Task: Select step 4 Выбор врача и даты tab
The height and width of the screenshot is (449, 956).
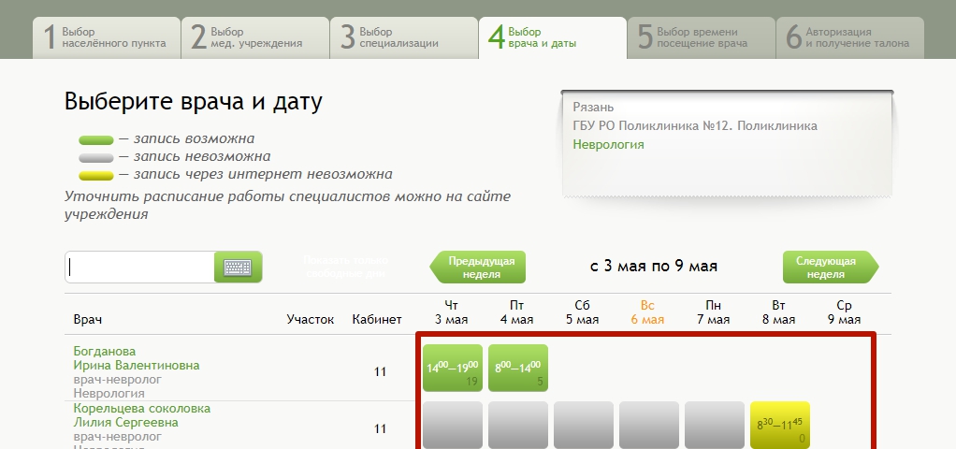Action: 553,37
